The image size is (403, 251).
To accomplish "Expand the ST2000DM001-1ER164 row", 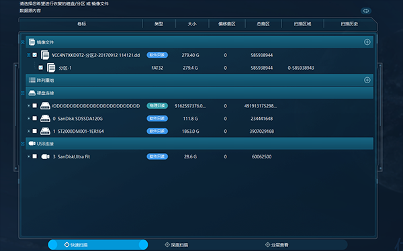I will [29, 131].
